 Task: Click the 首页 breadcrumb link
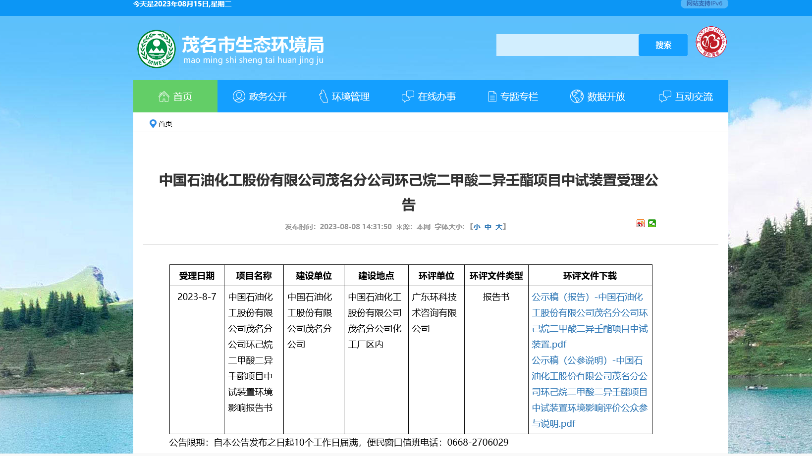coord(165,124)
